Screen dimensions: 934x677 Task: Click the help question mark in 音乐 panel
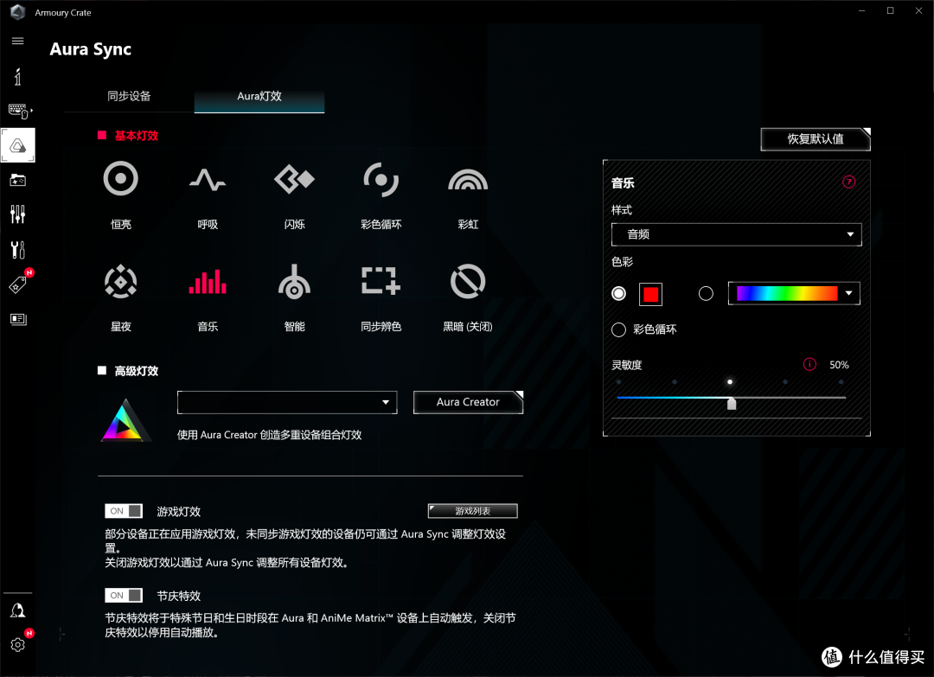coord(849,182)
